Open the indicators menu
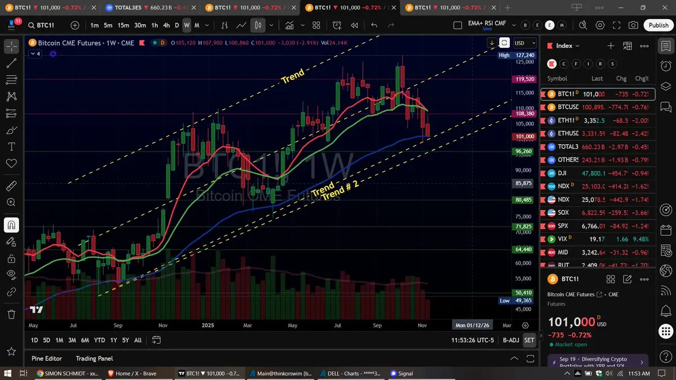This screenshot has width=676, height=380. point(289,25)
